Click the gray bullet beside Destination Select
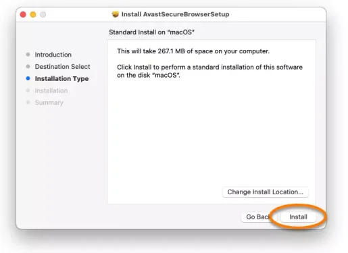Image resolution: width=348 pixels, height=253 pixels. coord(28,66)
